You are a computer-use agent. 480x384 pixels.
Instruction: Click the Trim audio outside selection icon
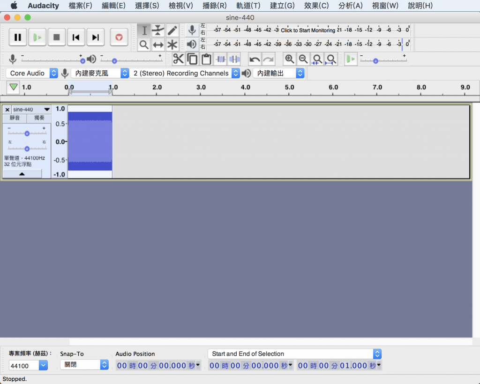pyautogui.click(x=220, y=59)
